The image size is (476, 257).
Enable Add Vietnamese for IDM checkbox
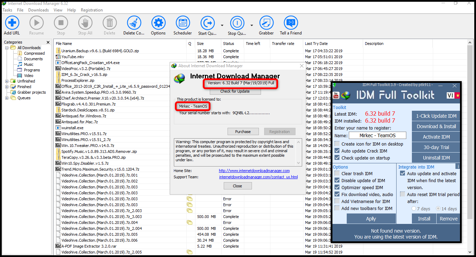coord(337,201)
